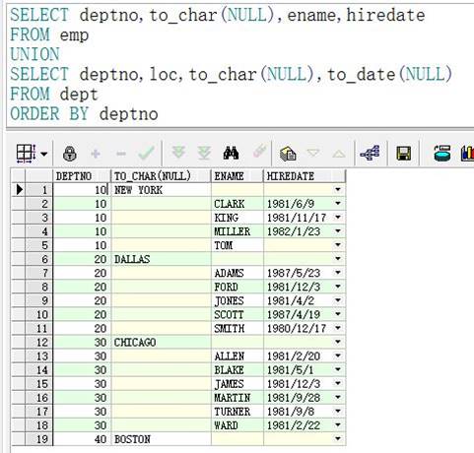Viewport: 474px width, 453px height.
Task: Click the BLAKE name cell
Action: point(237,370)
